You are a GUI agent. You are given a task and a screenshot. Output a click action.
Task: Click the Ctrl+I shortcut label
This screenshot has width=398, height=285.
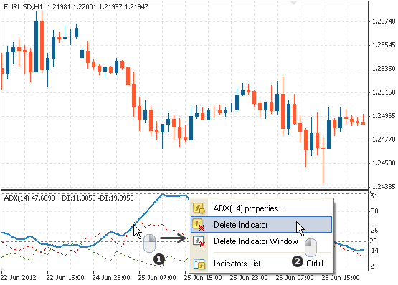[315, 264]
